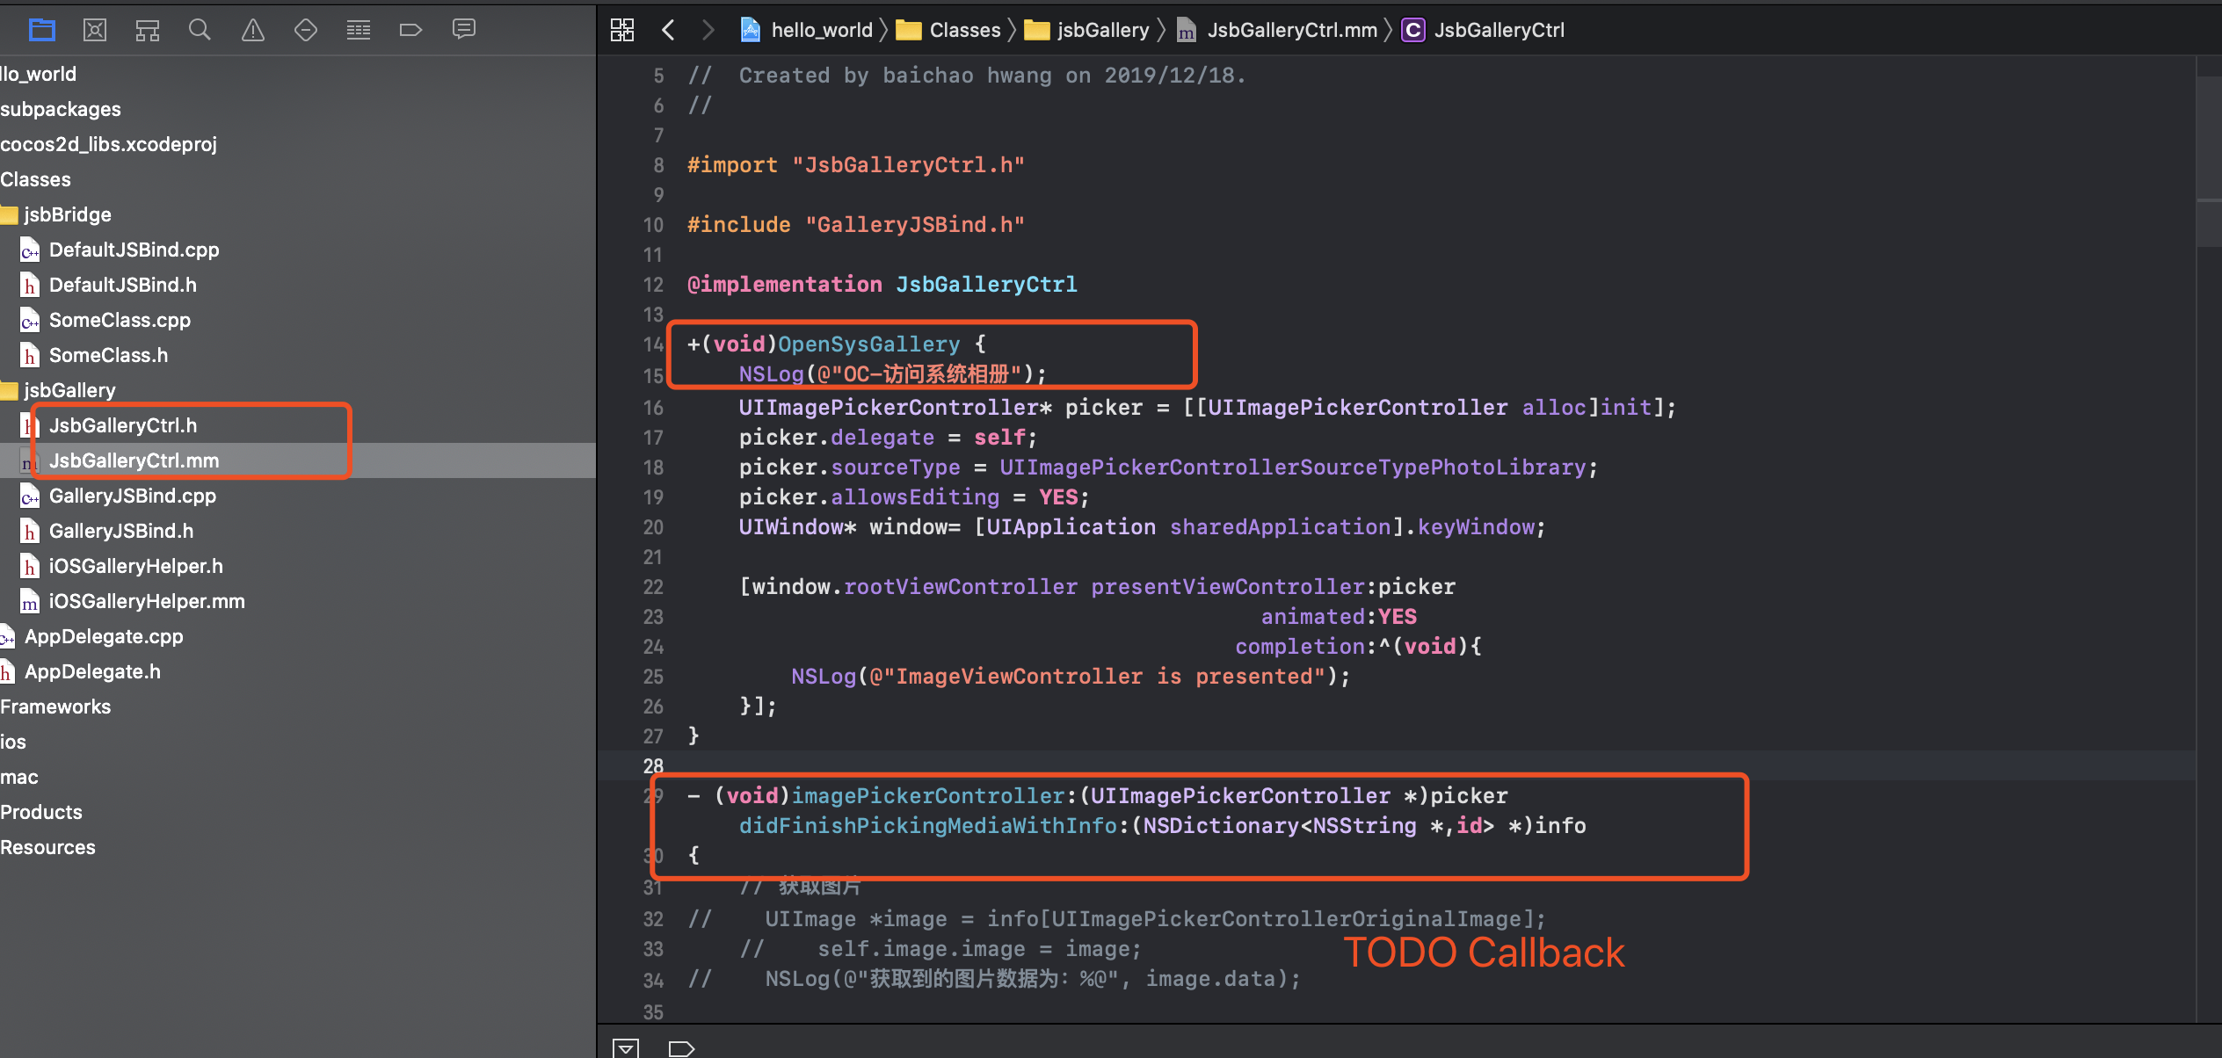This screenshot has height=1058, width=2222.
Task: Go forward with the right chevron
Action: tap(708, 30)
